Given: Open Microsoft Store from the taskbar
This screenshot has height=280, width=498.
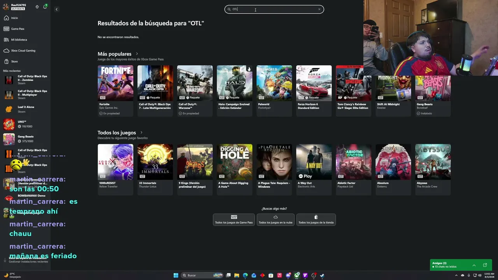Looking at the screenshot, I should [271, 275].
